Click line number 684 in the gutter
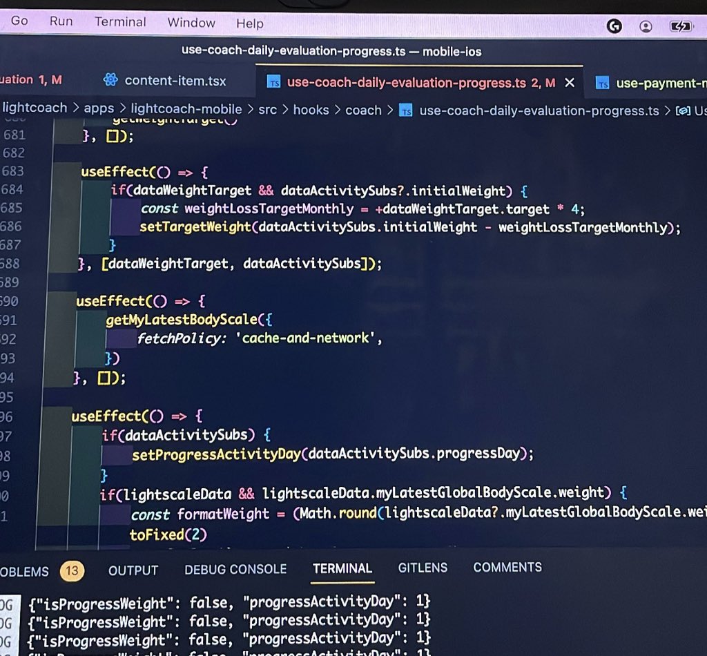The image size is (707, 656). [x=12, y=189]
